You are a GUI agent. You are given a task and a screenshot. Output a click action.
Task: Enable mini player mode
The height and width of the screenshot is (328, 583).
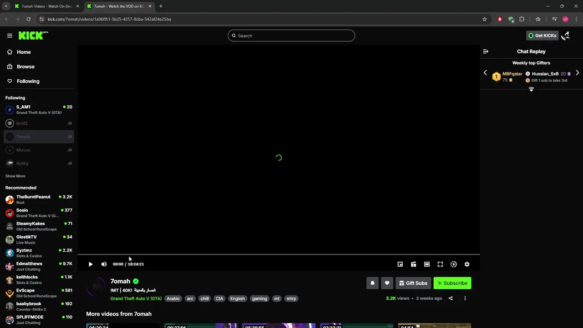400,264
